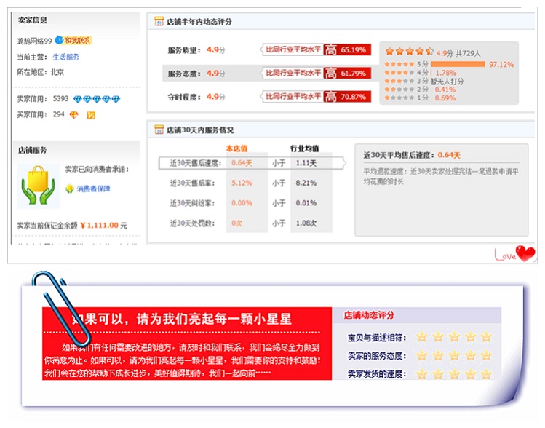Click the calendar icon beside 店铺30天内服务情况
The height and width of the screenshot is (428, 545).
(x=159, y=130)
